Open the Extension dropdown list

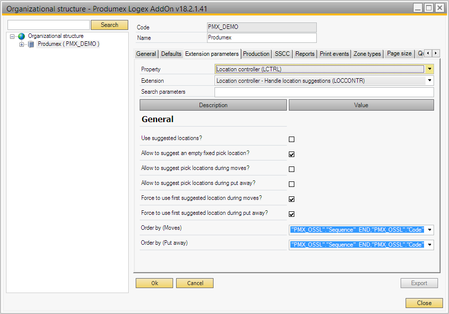click(x=430, y=80)
